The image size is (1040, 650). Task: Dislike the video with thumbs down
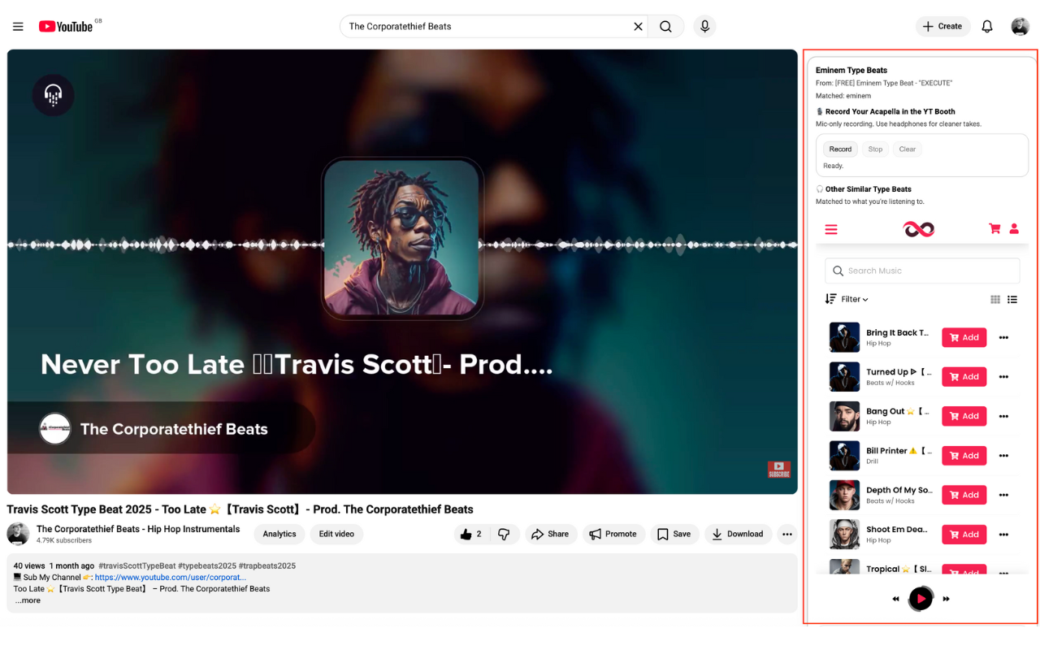504,534
